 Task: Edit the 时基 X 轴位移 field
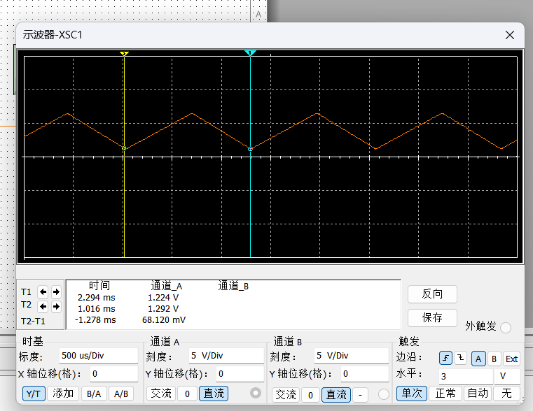[114, 374]
